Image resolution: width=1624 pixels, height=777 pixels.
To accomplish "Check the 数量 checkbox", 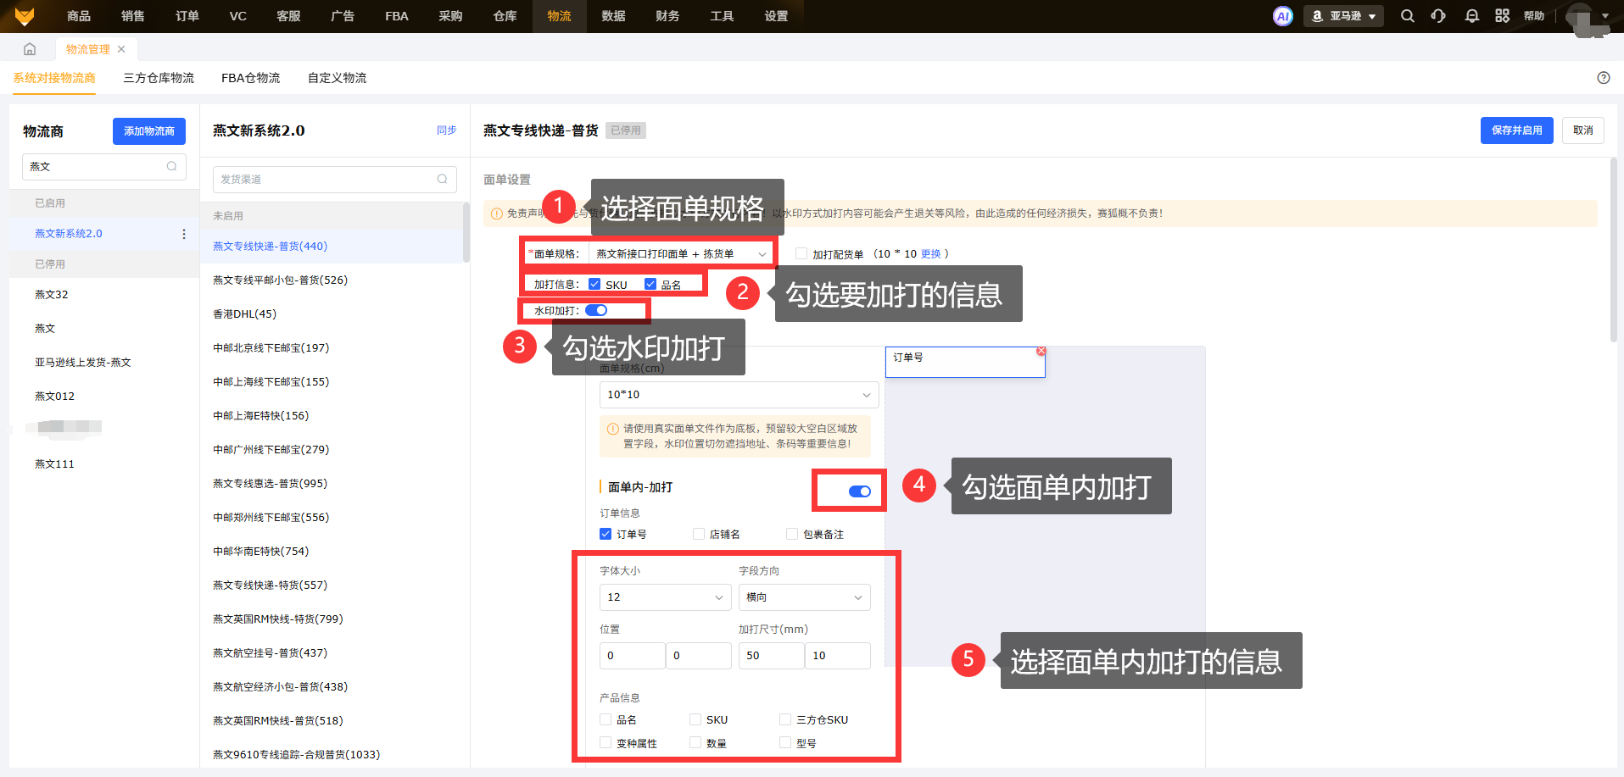I will [695, 743].
